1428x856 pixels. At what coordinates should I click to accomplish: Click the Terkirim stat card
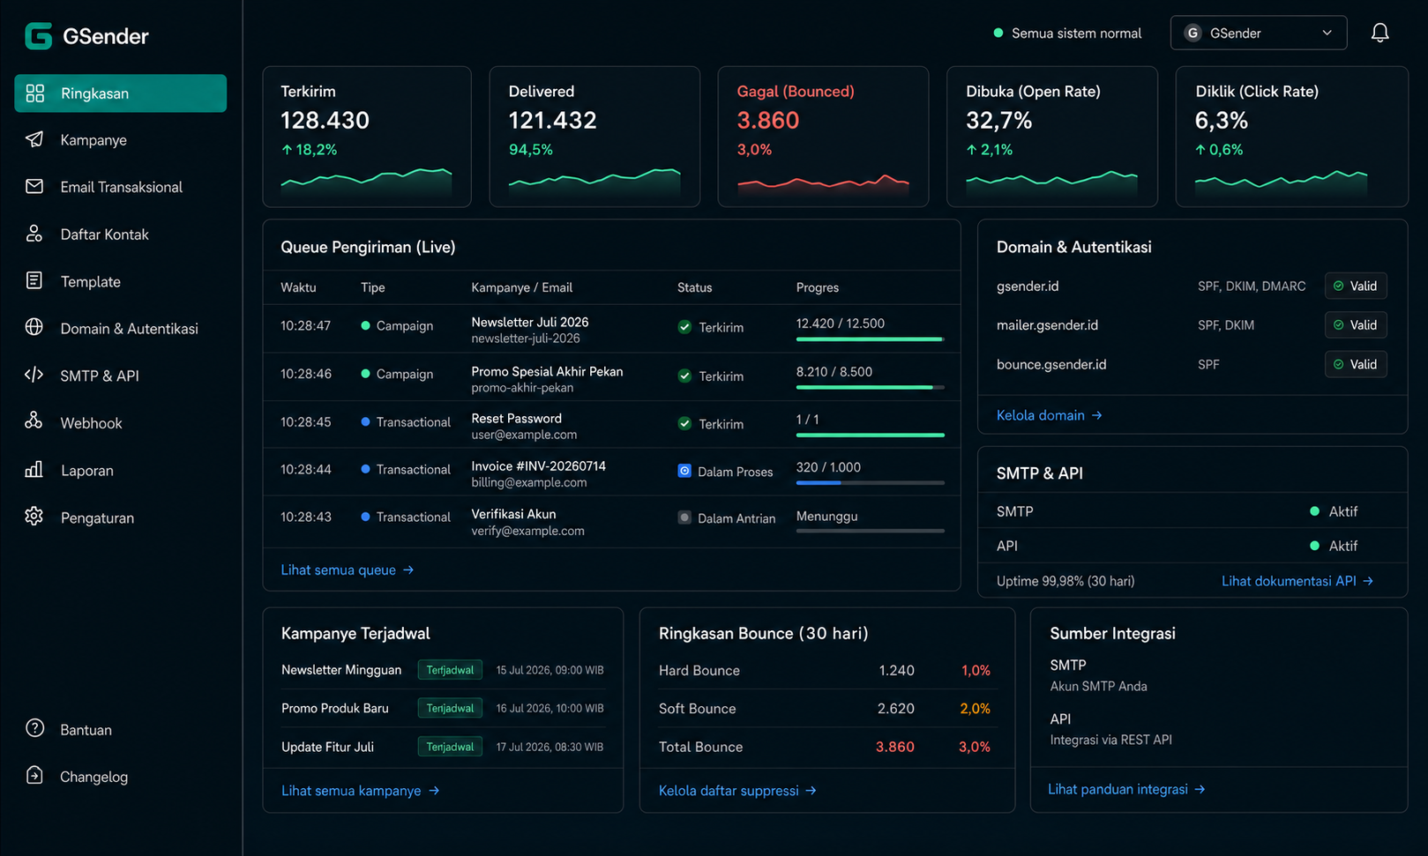pyautogui.click(x=367, y=137)
